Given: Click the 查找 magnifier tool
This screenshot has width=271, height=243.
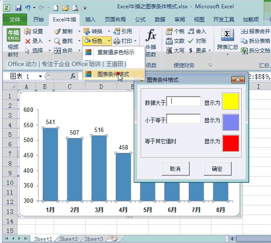Looking at the screenshot, I should tap(63, 41).
